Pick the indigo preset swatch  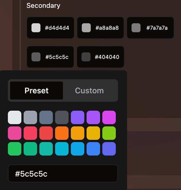coord(109,149)
